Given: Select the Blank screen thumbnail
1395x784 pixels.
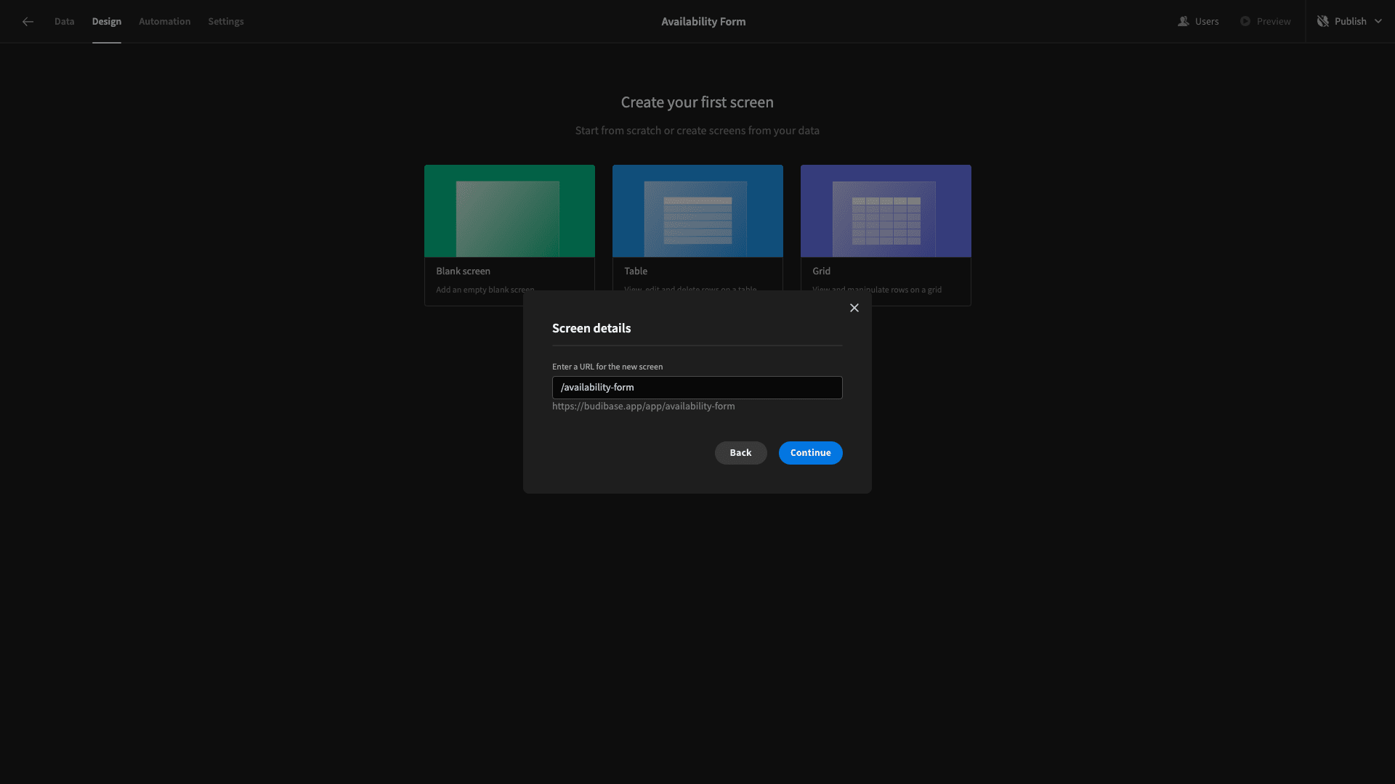Looking at the screenshot, I should pos(509,211).
